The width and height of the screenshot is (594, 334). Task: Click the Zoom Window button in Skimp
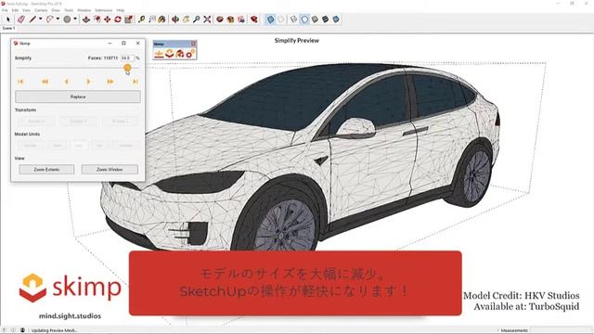[110, 169]
